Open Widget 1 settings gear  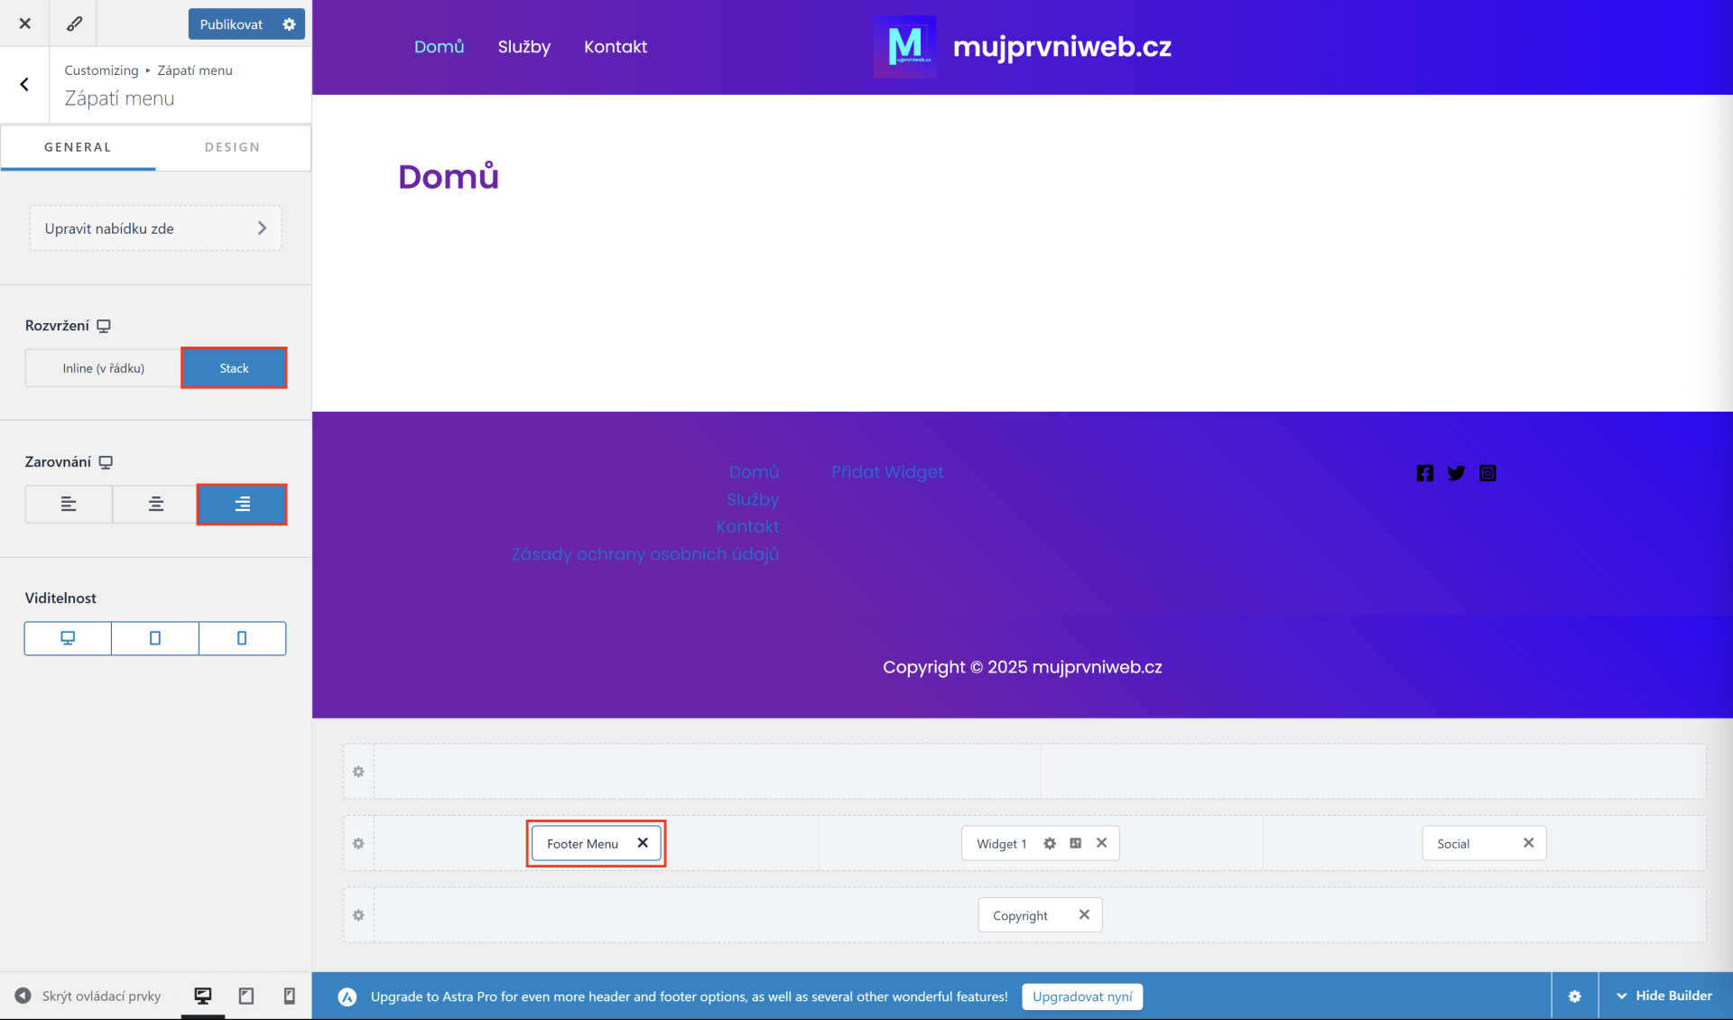1049,843
